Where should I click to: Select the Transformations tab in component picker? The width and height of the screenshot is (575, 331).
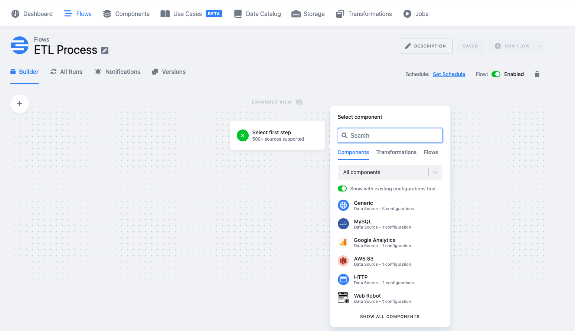click(x=396, y=152)
